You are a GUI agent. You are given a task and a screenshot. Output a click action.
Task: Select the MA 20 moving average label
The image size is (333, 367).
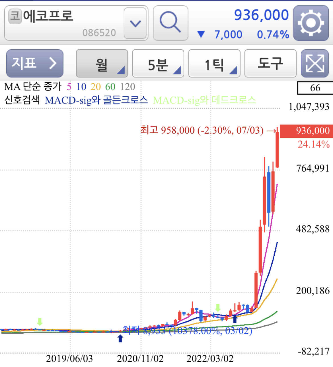[x=96, y=87]
